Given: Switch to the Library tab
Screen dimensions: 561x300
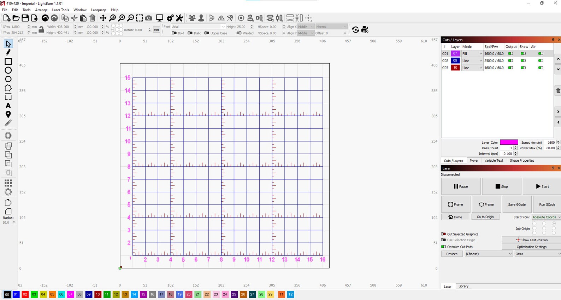Looking at the screenshot, I should (x=463, y=286).
